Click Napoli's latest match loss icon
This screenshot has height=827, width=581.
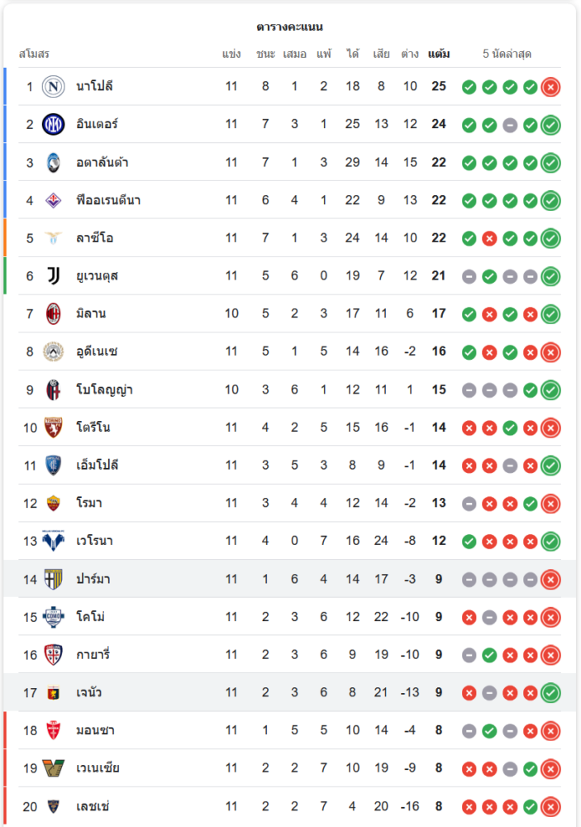point(550,87)
